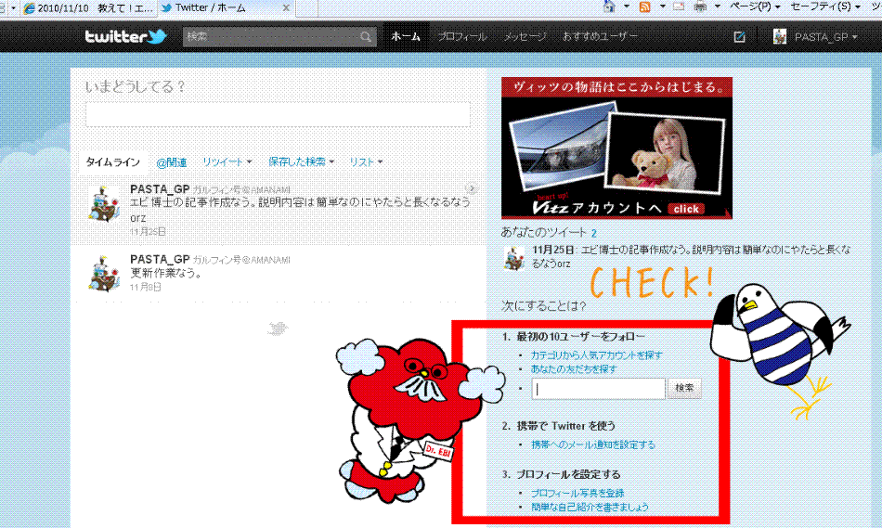This screenshot has height=528, width=882.
Task: Click the browser mail icon
Action: tap(679, 6)
